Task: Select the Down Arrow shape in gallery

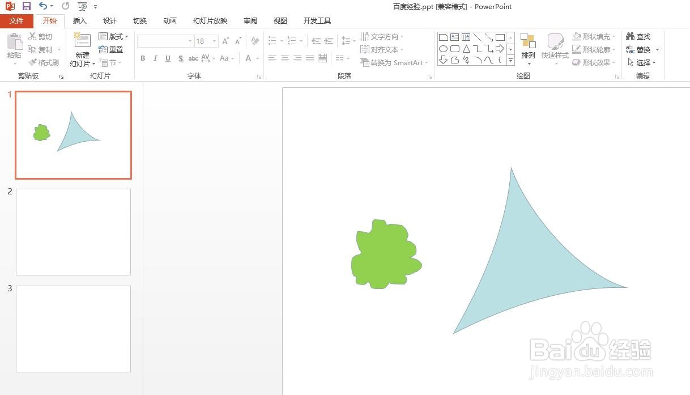Action: tap(444, 60)
